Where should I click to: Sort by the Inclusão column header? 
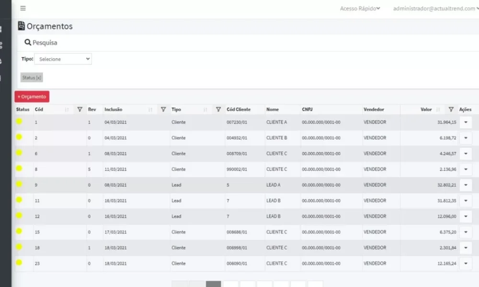114,110
